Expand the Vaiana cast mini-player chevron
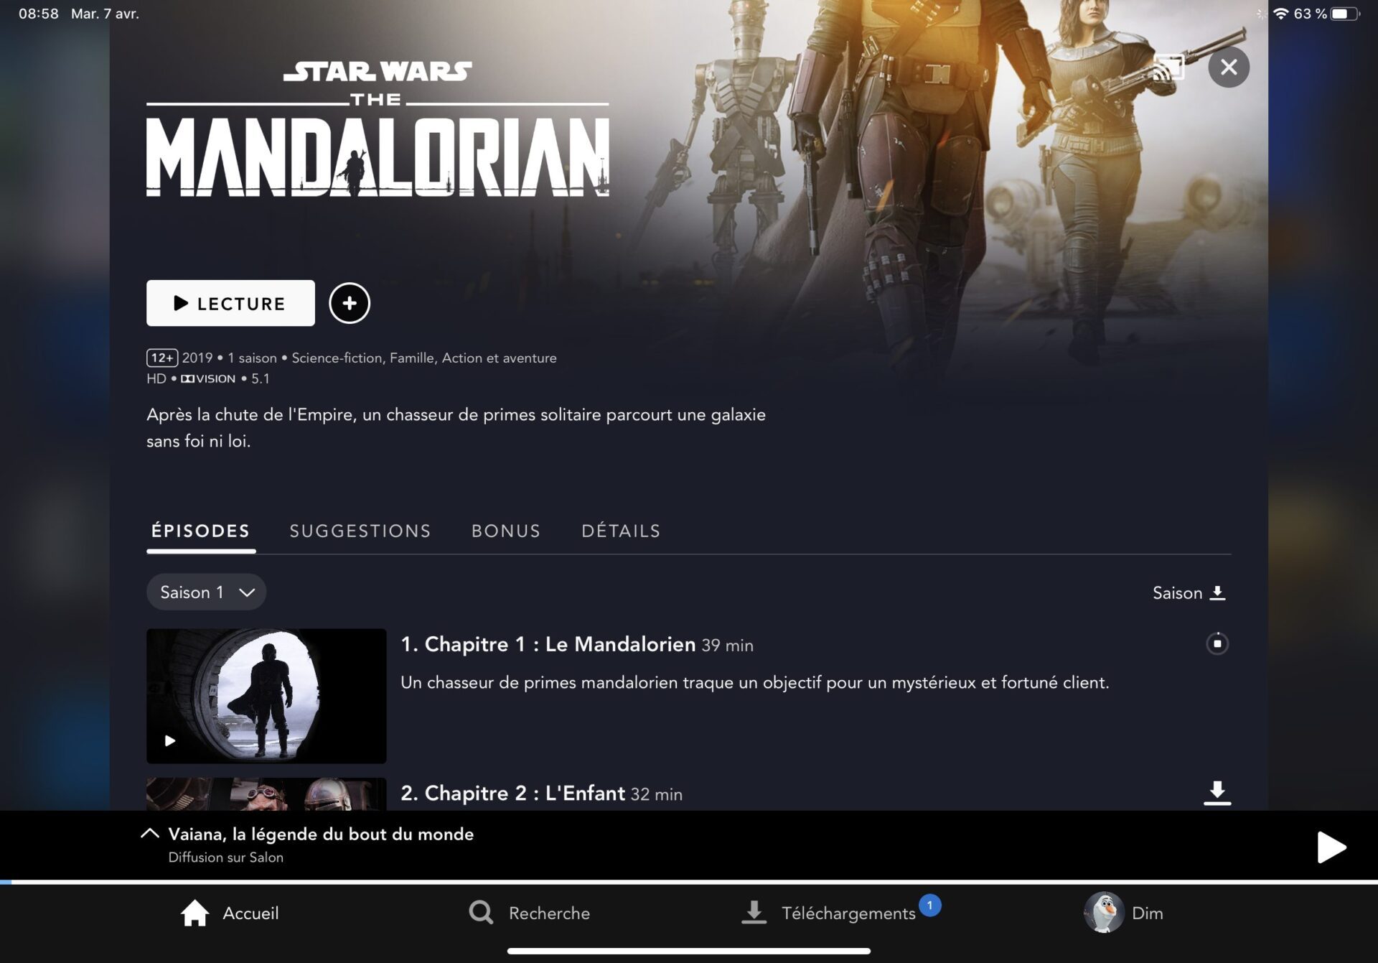1378x963 pixels. 150,834
